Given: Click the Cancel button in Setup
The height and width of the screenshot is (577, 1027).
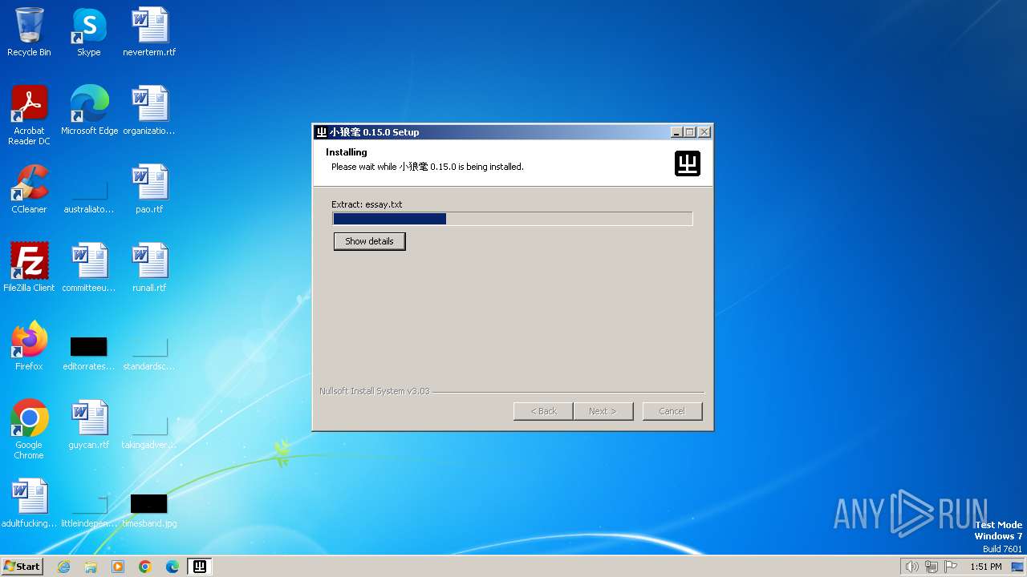Looking at the screenshot, I should click(672, 411).
